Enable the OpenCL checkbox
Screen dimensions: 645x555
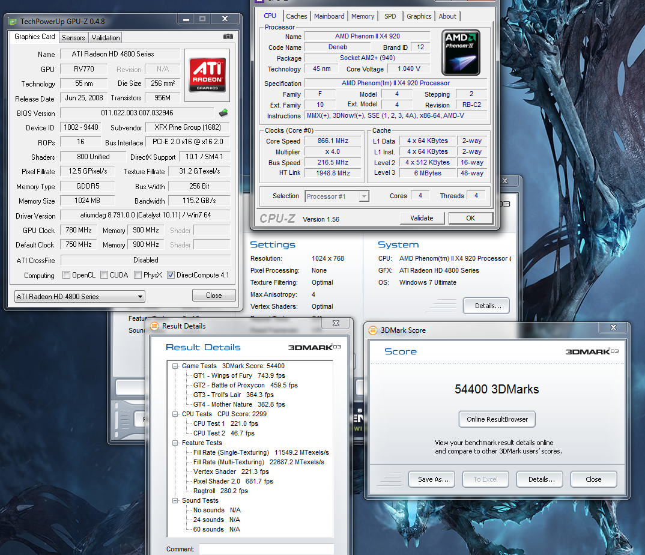tap(66, 275)
